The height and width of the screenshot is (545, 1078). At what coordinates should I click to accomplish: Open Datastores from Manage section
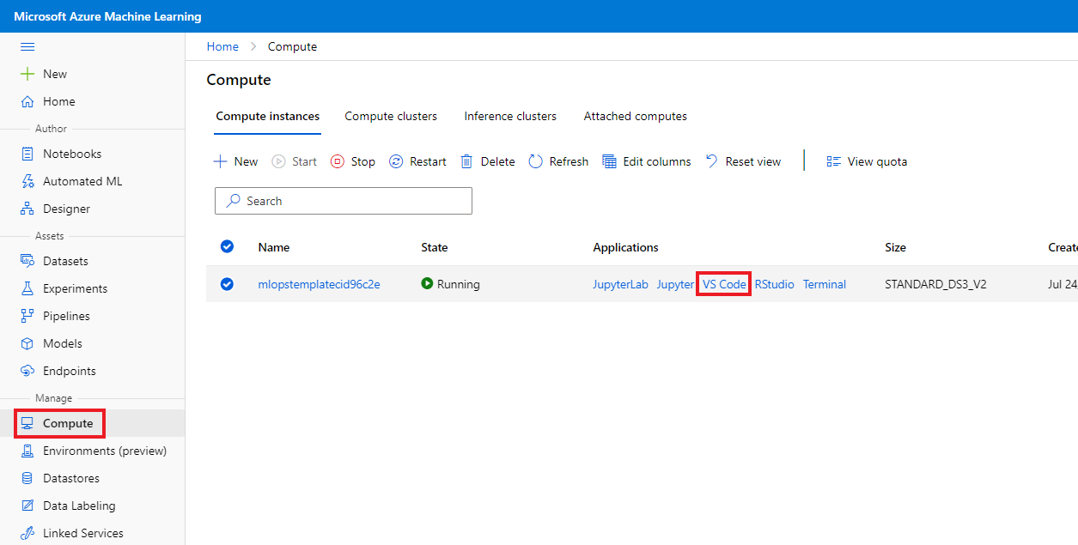coord(71,478)
